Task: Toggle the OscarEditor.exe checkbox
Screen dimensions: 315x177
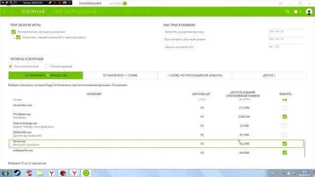Action: (284, 108)
